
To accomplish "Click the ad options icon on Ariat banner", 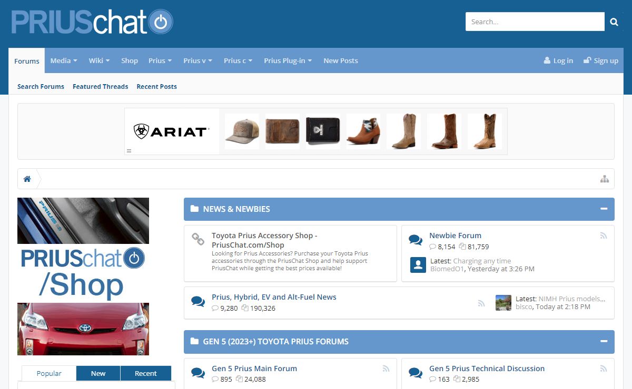I will (x=129, y=151).
